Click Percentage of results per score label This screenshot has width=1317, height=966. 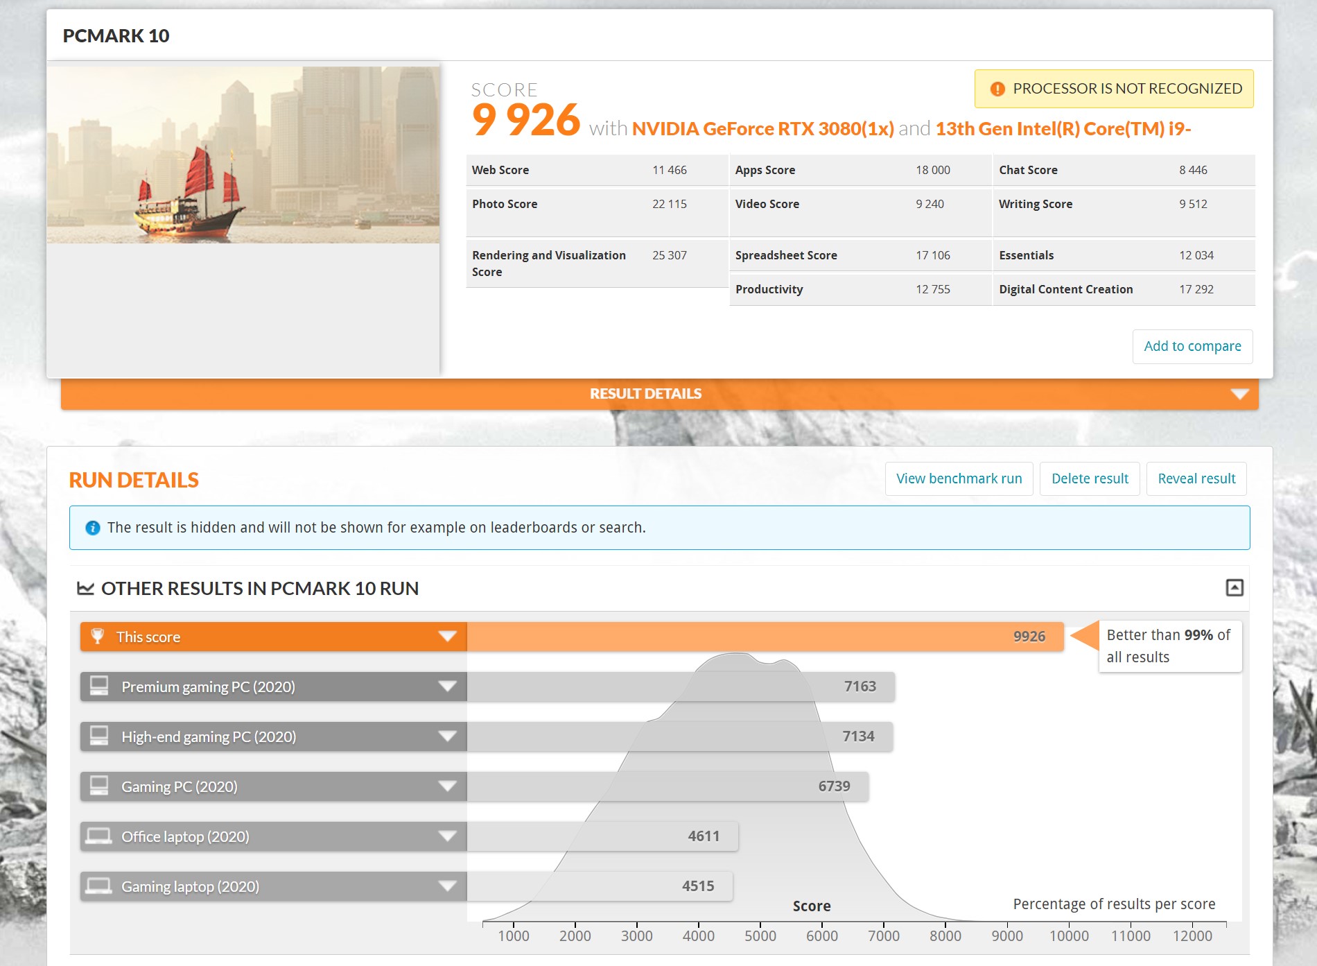pos(1114,904)
